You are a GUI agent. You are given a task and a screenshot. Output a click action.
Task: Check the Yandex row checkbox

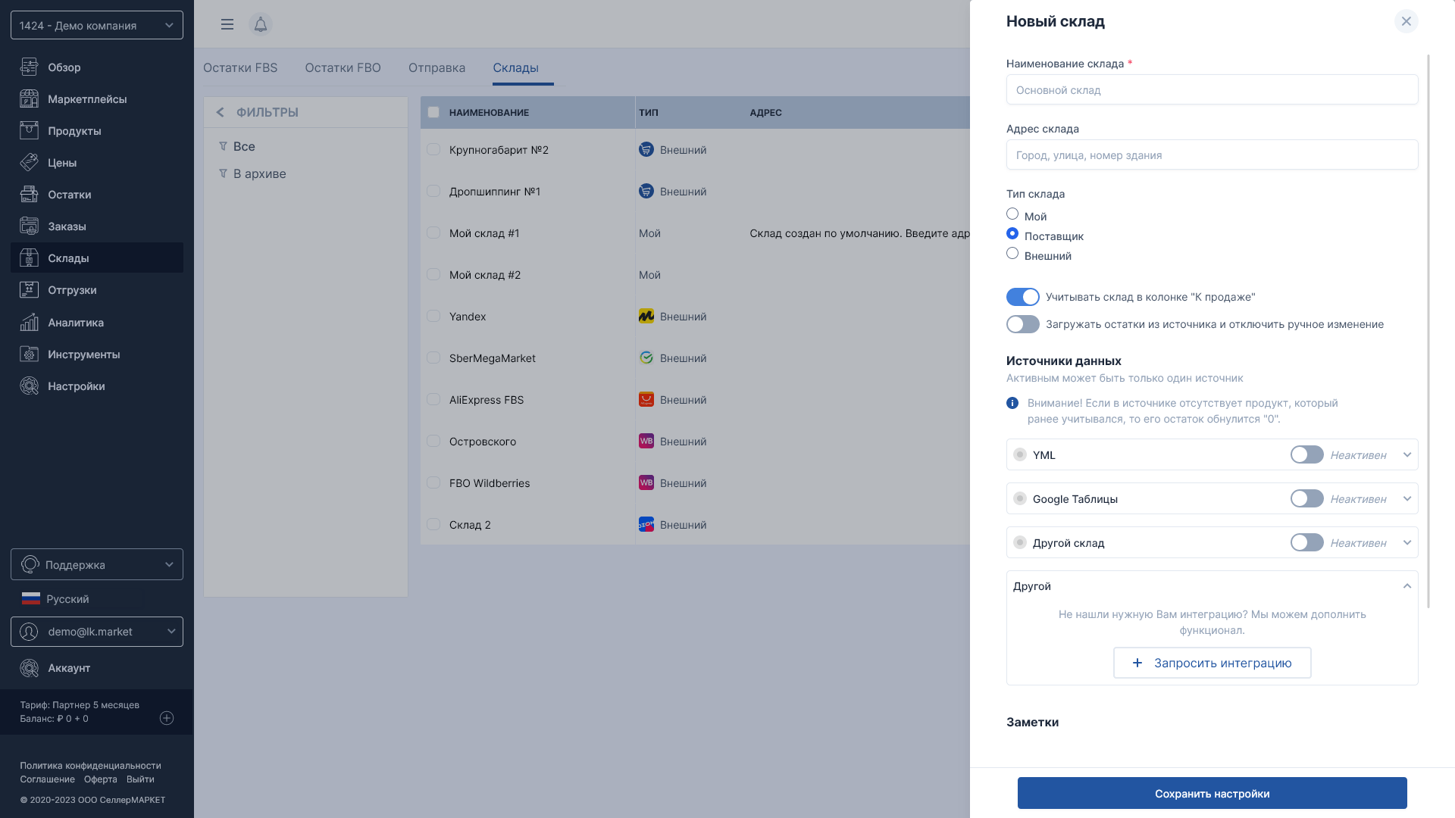click(x=433, y=317)
